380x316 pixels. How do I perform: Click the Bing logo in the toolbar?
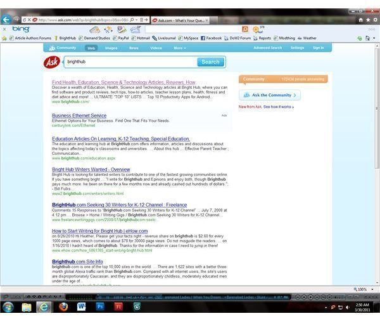click(21, 29)
